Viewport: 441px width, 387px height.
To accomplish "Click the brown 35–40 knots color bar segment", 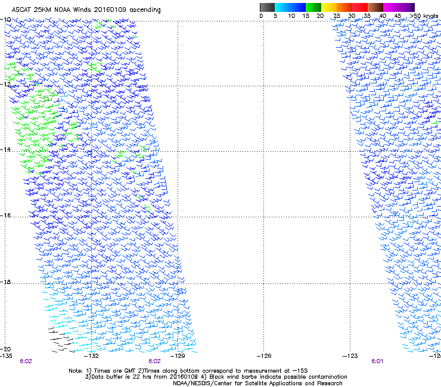I will pyautogui.click(x=375, y=7).
